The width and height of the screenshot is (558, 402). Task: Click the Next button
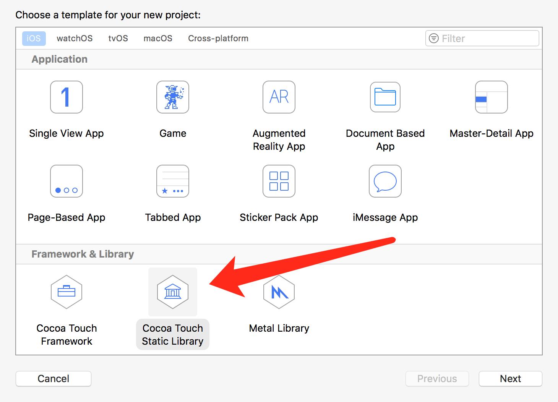(511, 379)
